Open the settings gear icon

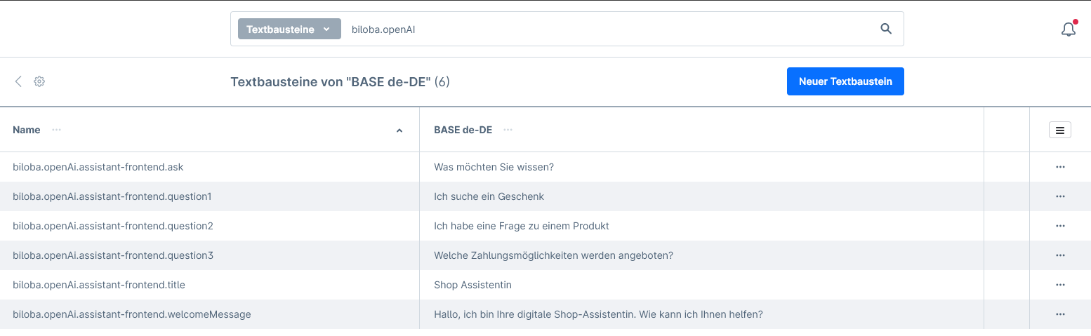pos(39,81)
